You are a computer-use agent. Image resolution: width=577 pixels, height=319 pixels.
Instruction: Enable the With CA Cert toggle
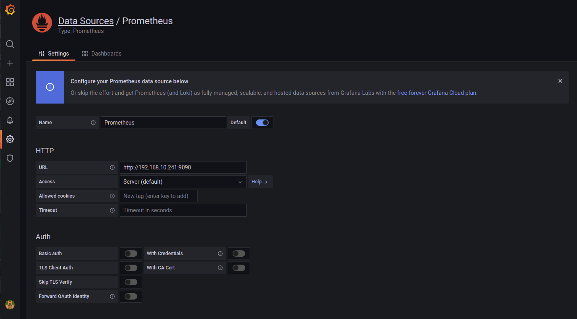[x=239, y=268]
